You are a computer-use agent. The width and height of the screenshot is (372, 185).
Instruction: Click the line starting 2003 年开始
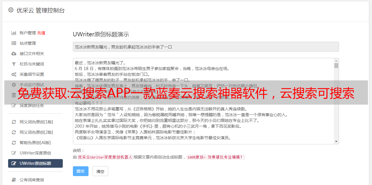pos(158,126)
